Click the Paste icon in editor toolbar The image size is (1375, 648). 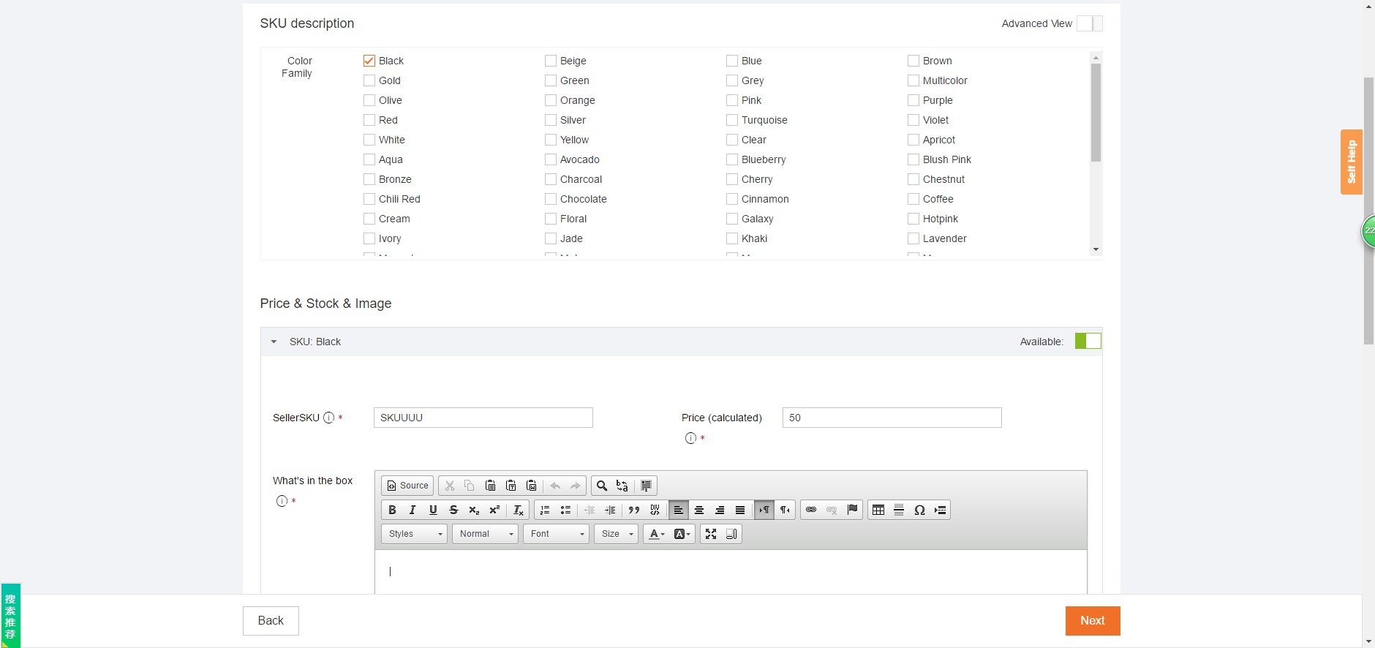[x=491, y=486]
